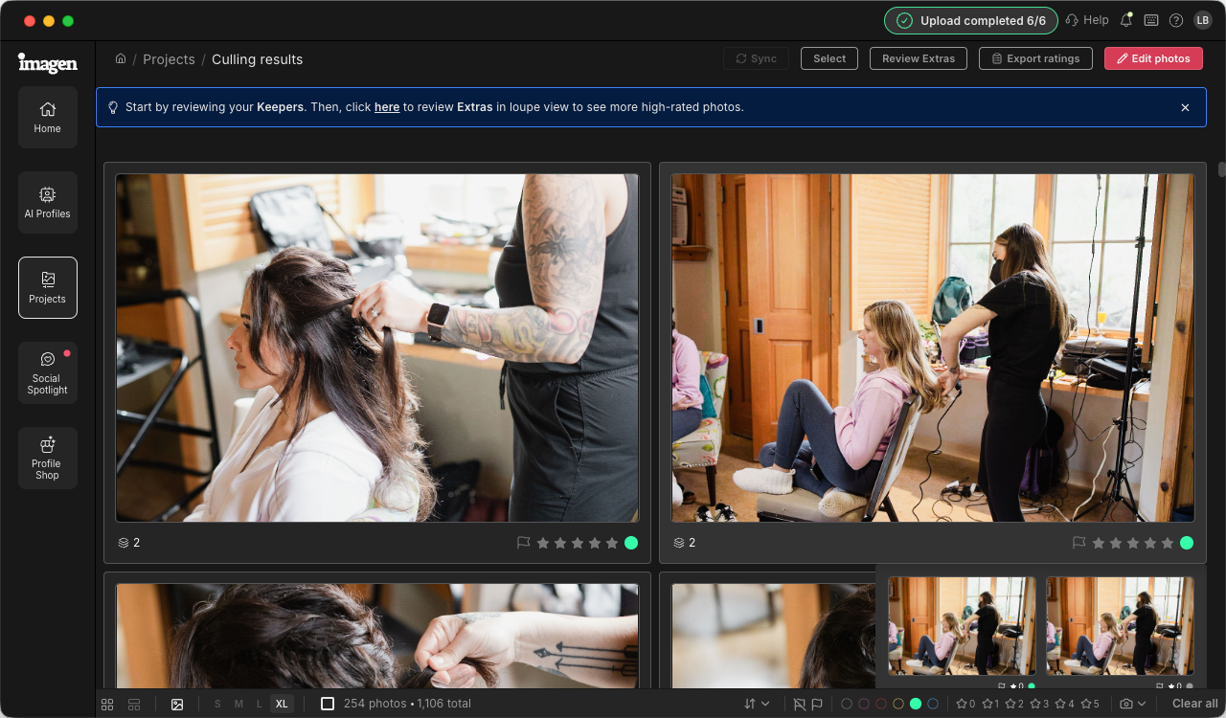Open the notifications bell
The height and width of the screenshot is (718, 1226).
pyautogui.click(x=1125, y=20)
